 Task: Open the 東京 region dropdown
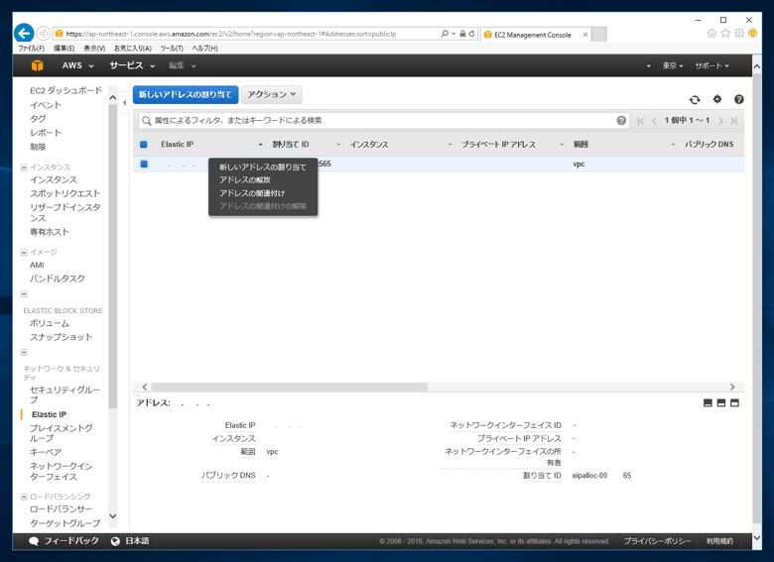coord(673,65)
